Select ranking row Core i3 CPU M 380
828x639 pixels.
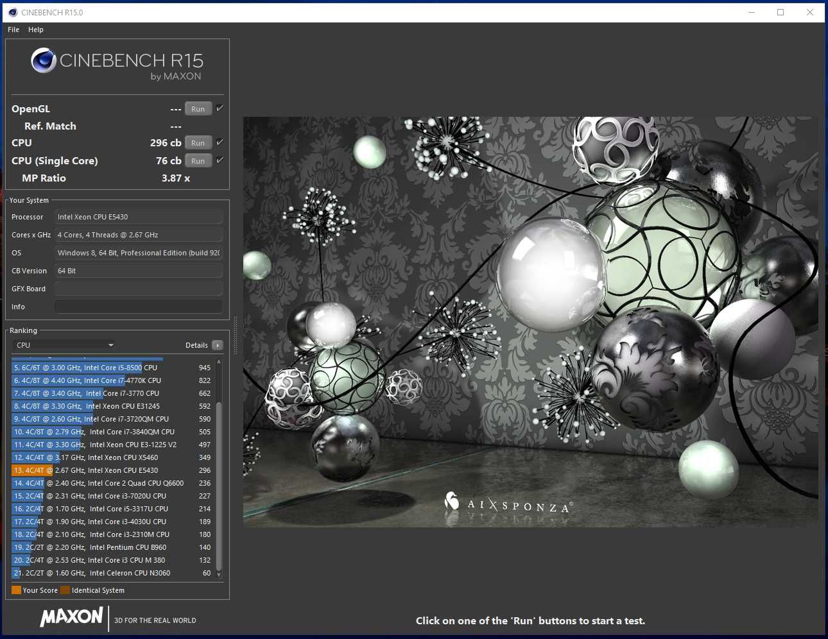click(x=112, y=560)
